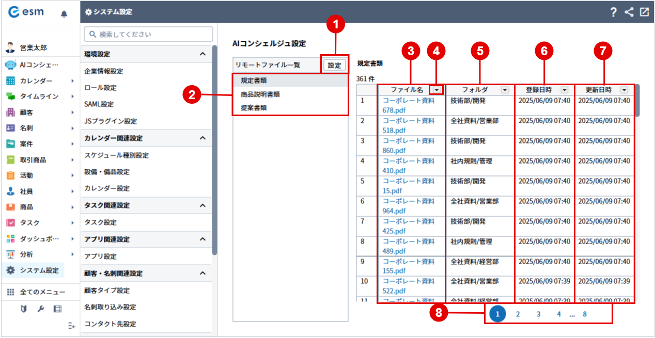Image resolution: width=655 pixels, height=338 pixels.
Task: Open the 更新日時 column dropdown arrow
Action: [x=624, y=90]
